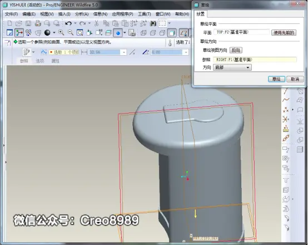
Task: Click the 使用先前的 button
Action: coord(284,33)
